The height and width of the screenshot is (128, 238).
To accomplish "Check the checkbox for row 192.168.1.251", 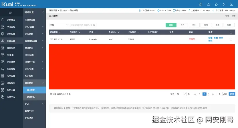I will [x=231, y=39].
